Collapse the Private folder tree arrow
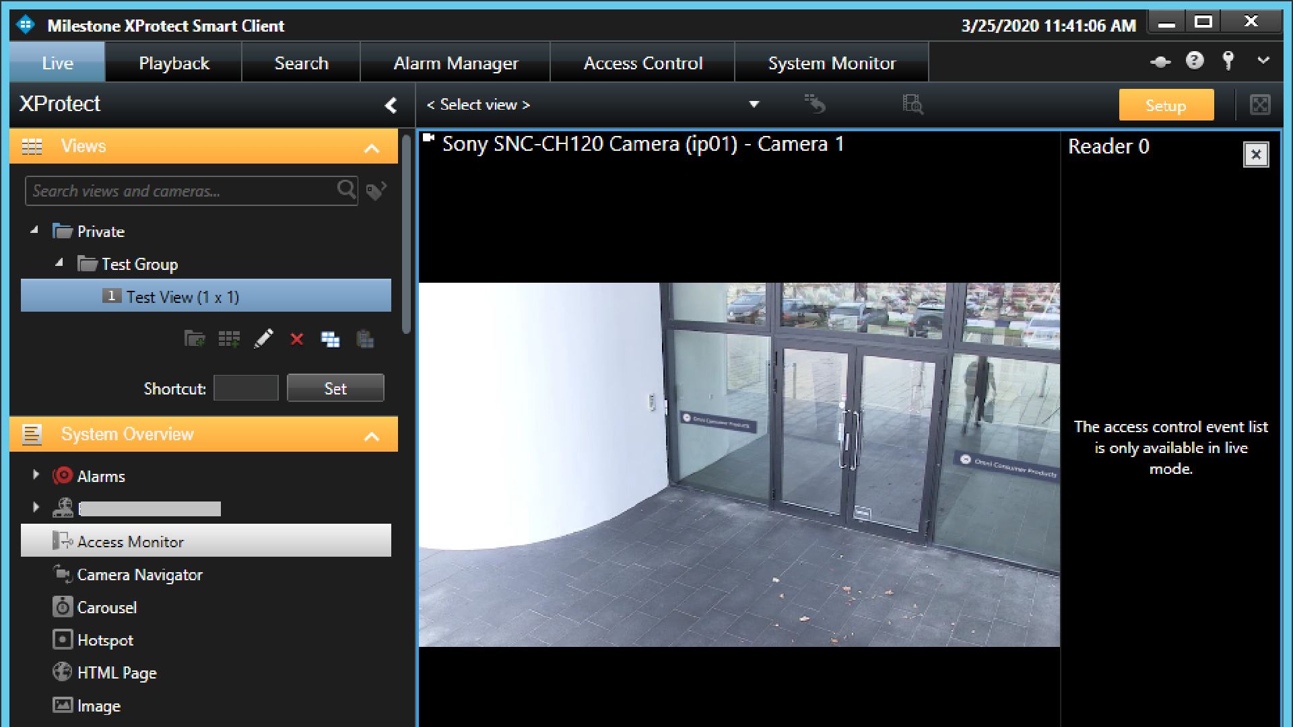The image size is (1293, 727). (x=34, y=230)
